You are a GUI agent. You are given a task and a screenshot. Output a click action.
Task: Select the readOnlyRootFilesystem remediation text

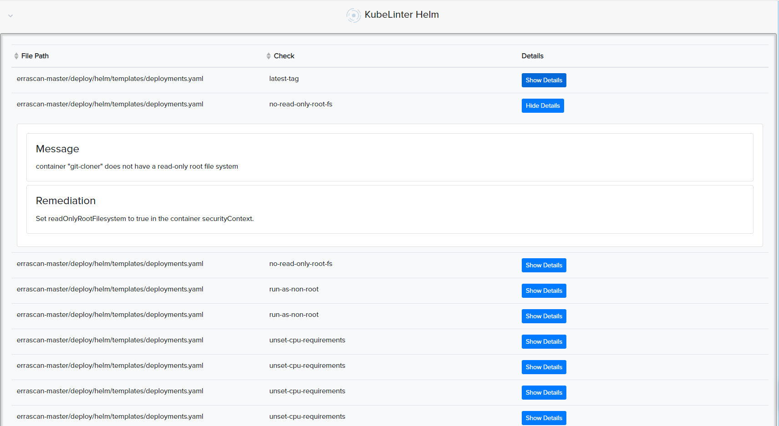[145, 219]
